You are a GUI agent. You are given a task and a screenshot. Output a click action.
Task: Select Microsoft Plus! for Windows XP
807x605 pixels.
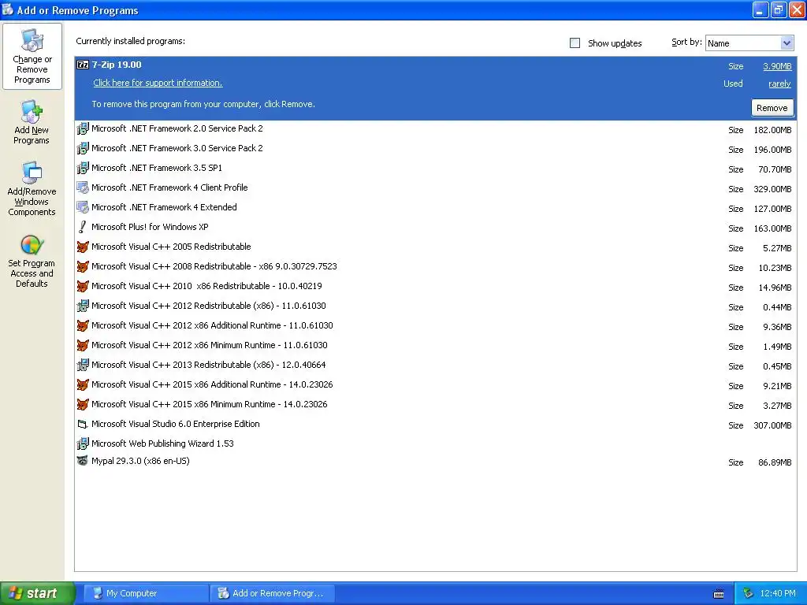(x=435, y=228)
